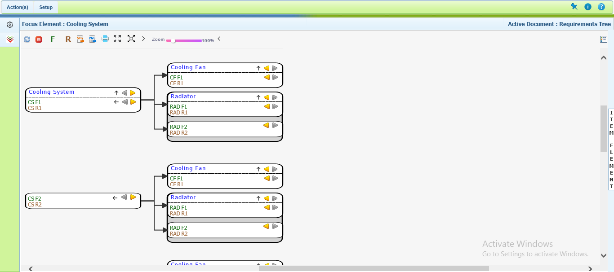Click the refresh icon in the diagram toolbar
614x272 pixels.
(27, 39)
